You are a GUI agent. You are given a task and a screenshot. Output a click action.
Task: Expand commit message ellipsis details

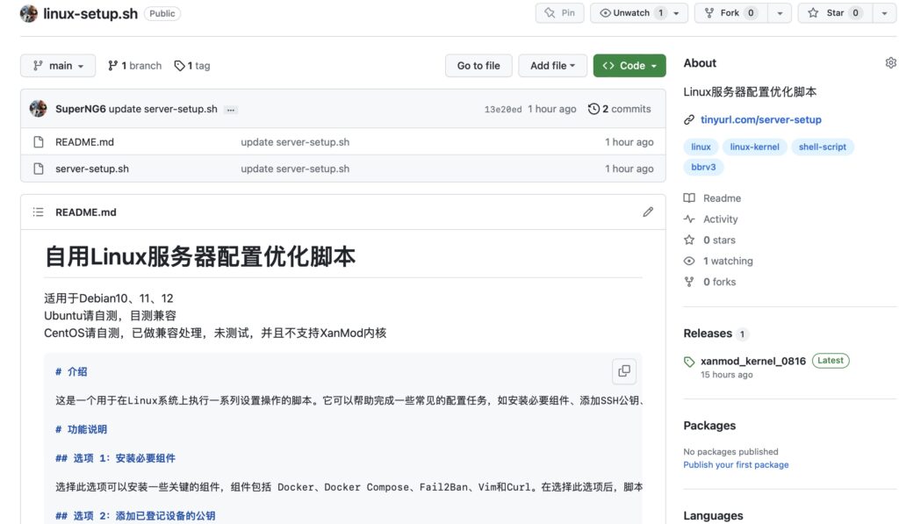(231, 110)
